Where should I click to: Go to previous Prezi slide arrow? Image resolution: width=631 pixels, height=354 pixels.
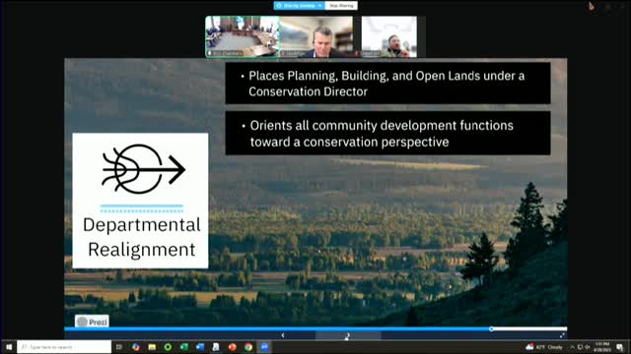[x=283, y=335]
